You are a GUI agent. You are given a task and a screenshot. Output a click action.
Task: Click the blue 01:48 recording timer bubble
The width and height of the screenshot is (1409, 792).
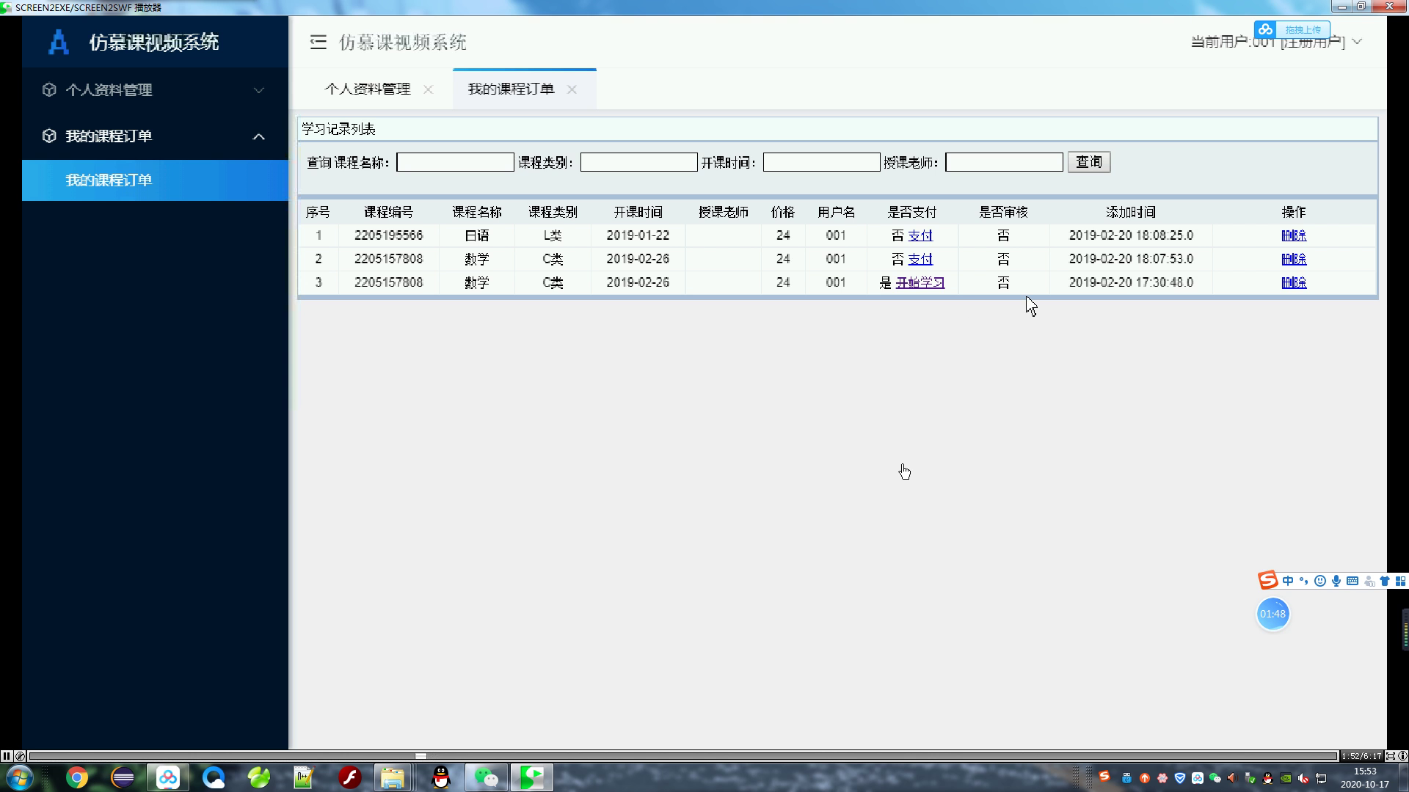click(x=1273, y=614)
